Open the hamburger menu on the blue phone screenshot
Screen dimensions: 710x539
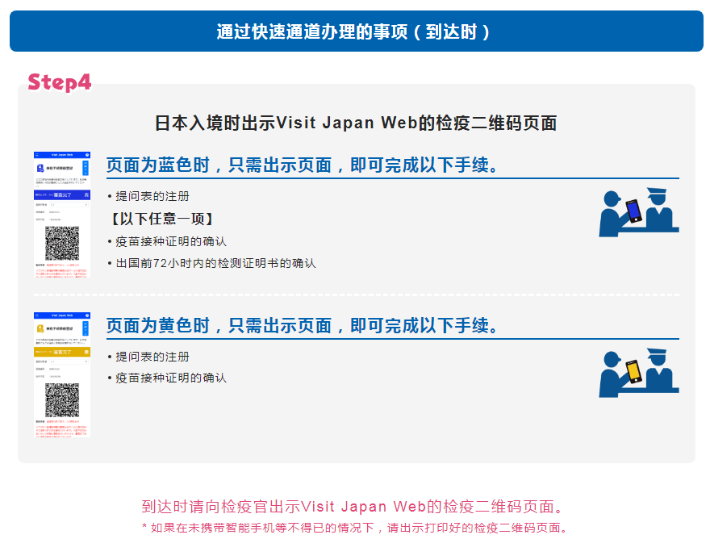click(36, 153)
